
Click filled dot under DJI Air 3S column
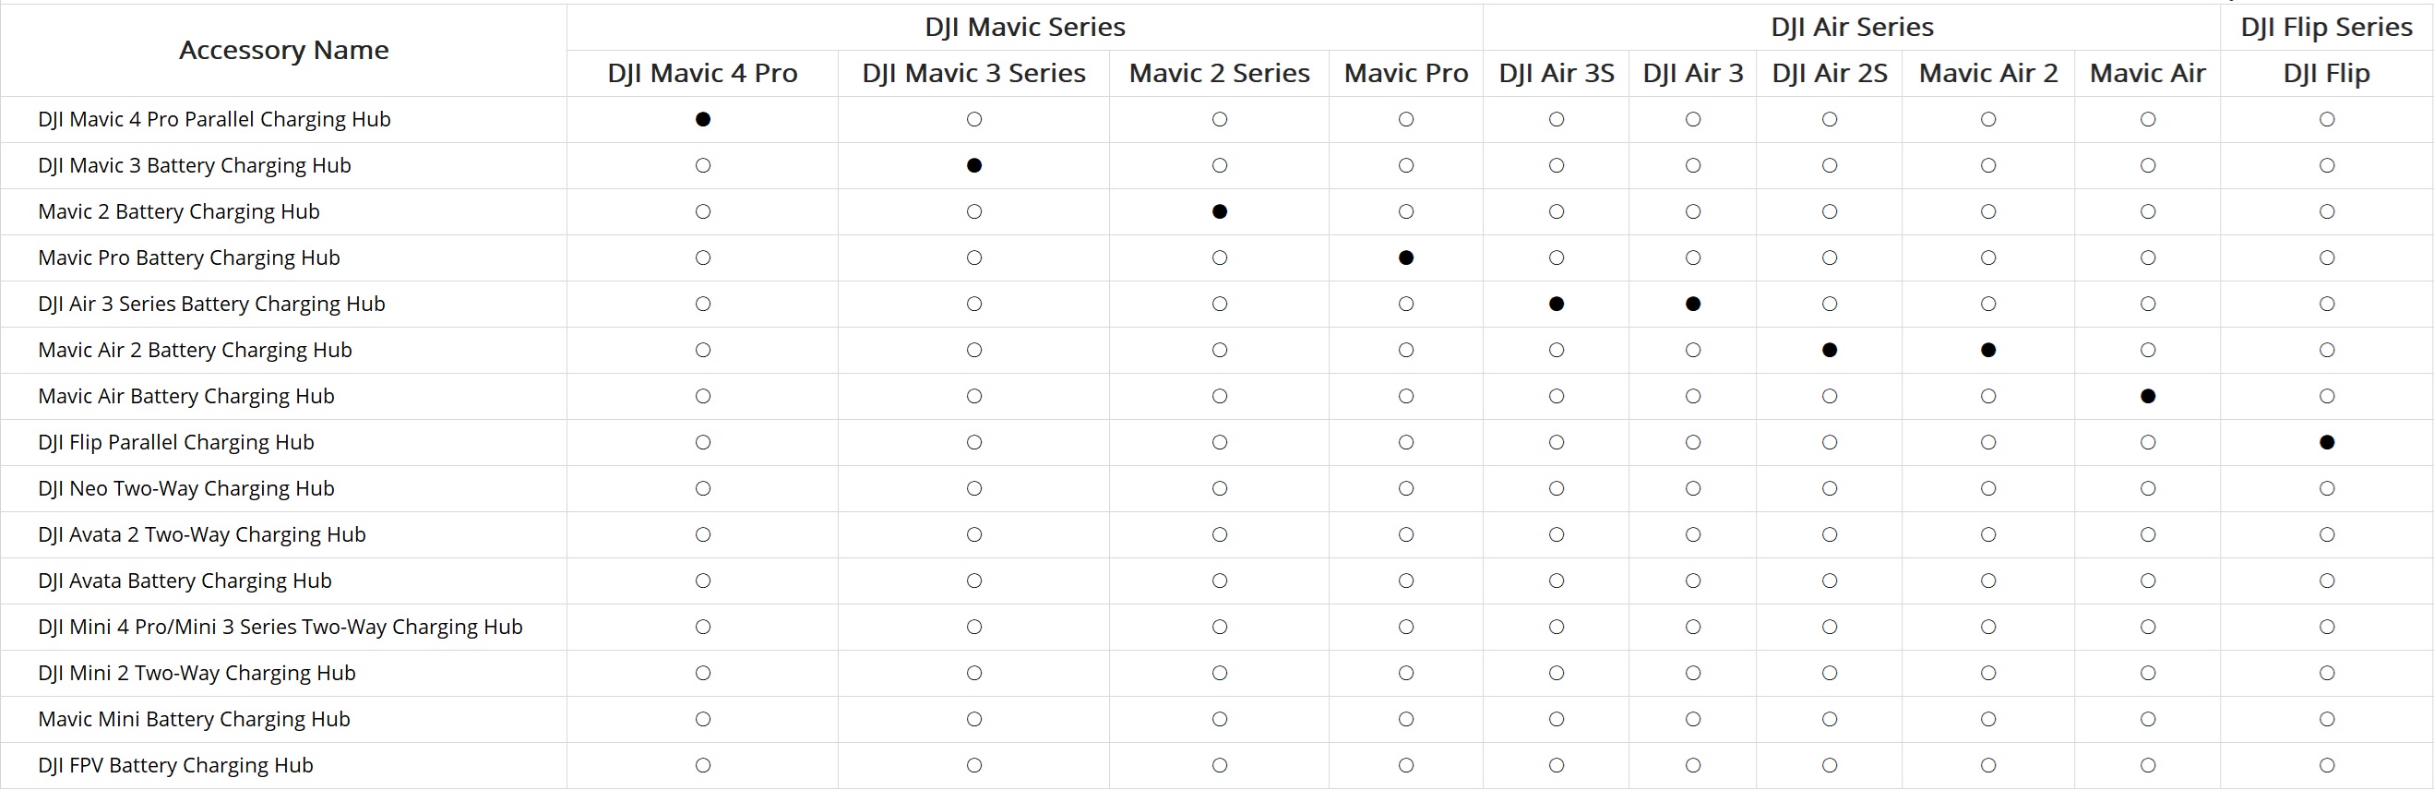(x=1557, y=305)
